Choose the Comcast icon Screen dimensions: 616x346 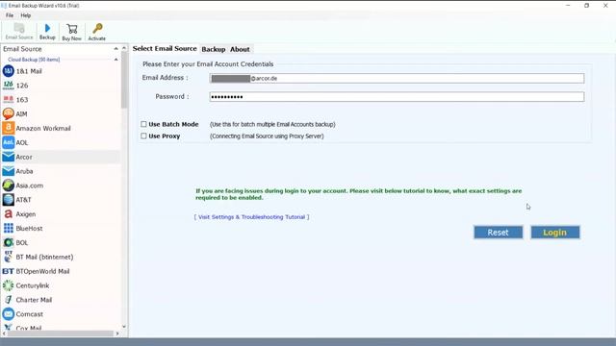[9, 314]
